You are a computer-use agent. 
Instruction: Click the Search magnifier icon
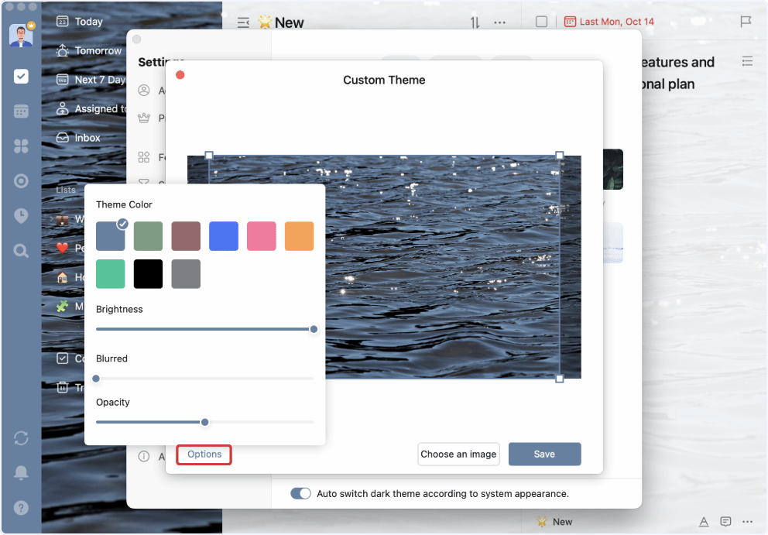[x=21, y=250]
